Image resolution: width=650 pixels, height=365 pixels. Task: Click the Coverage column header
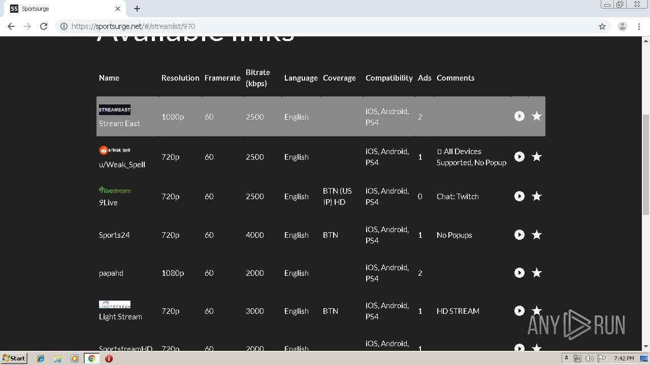point(339,78)
